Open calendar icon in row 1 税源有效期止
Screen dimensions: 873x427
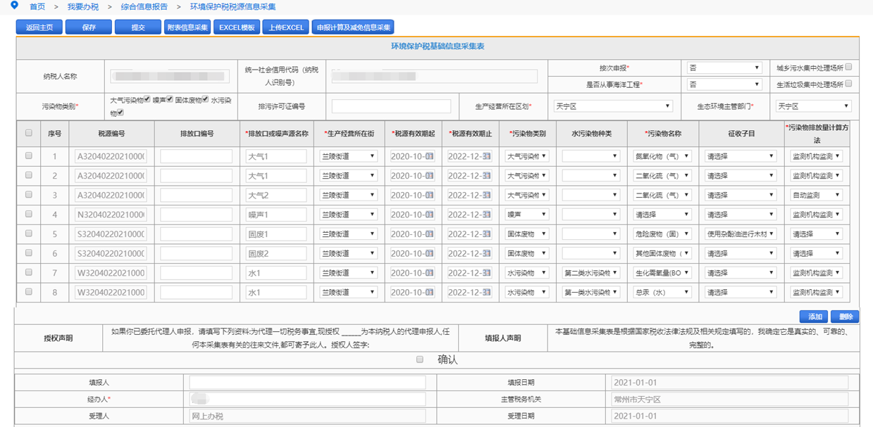tap(487, 156)
